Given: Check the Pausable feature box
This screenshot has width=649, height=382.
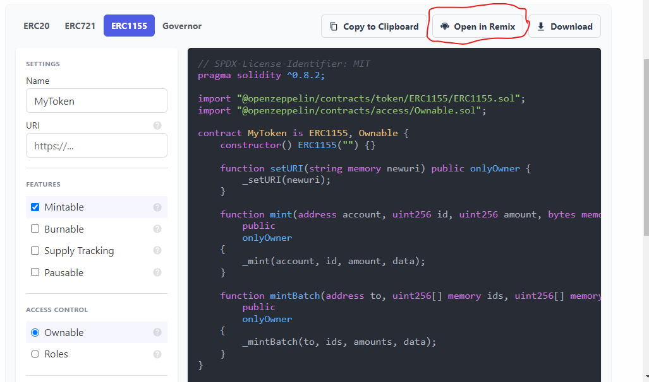Looking at the screenshot, I should (35, 272).
